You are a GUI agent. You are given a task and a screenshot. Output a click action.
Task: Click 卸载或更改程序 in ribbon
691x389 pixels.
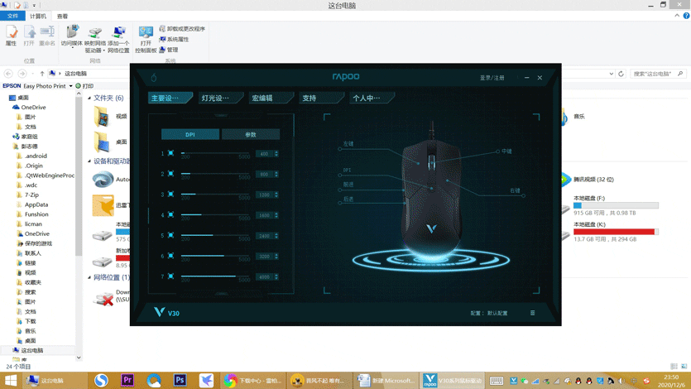pyautogui.click(x=181, y=29)
